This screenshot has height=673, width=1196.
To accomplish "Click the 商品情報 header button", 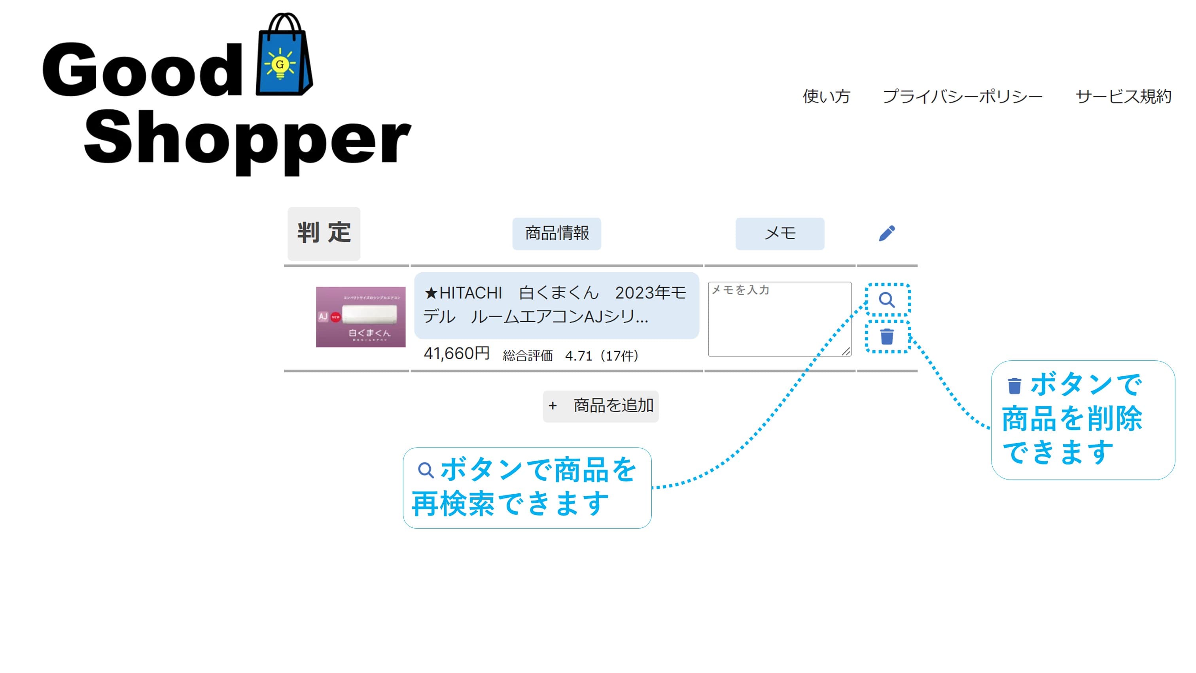I will pyautogui.click(x=557, y=233).
